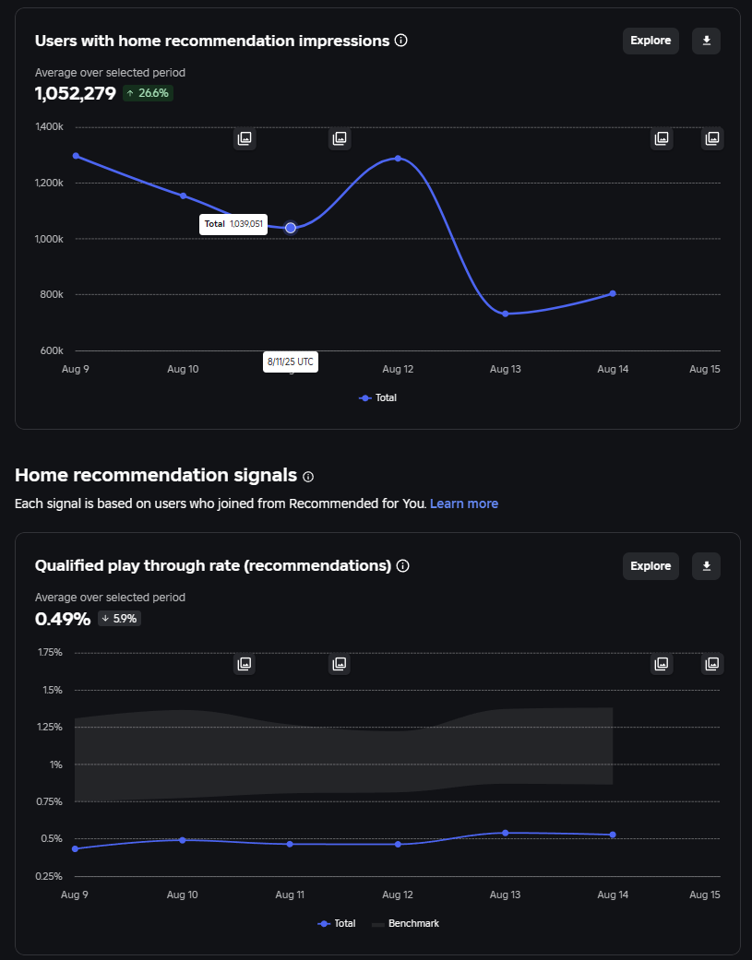Select the Aug 13 data point on the impressions chart
Screen dimensions: 752x960
click(506, 314)
